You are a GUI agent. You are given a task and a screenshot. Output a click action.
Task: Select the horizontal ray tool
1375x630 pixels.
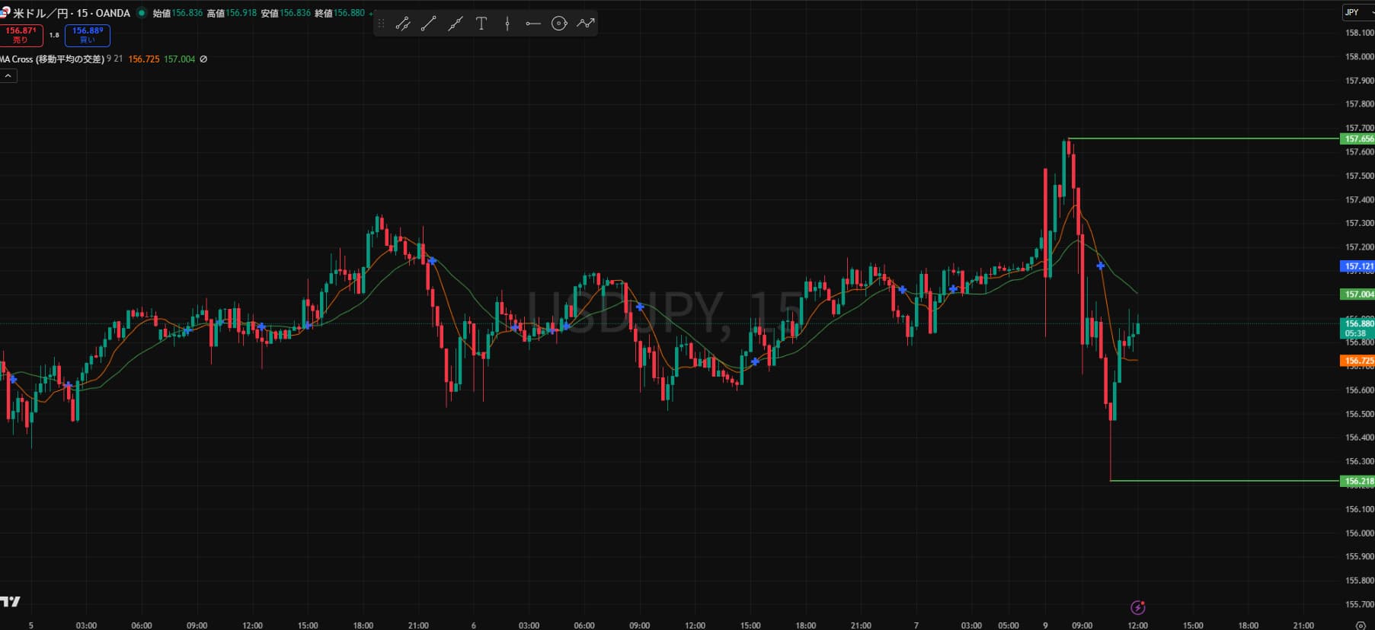[x=533, y=24]
